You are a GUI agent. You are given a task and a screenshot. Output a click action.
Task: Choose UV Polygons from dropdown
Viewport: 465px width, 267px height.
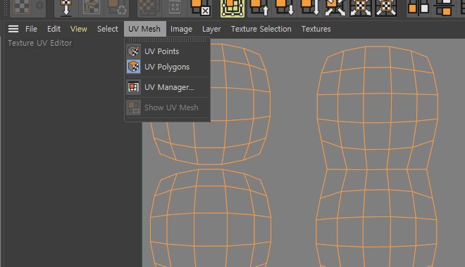coord(168,67)
